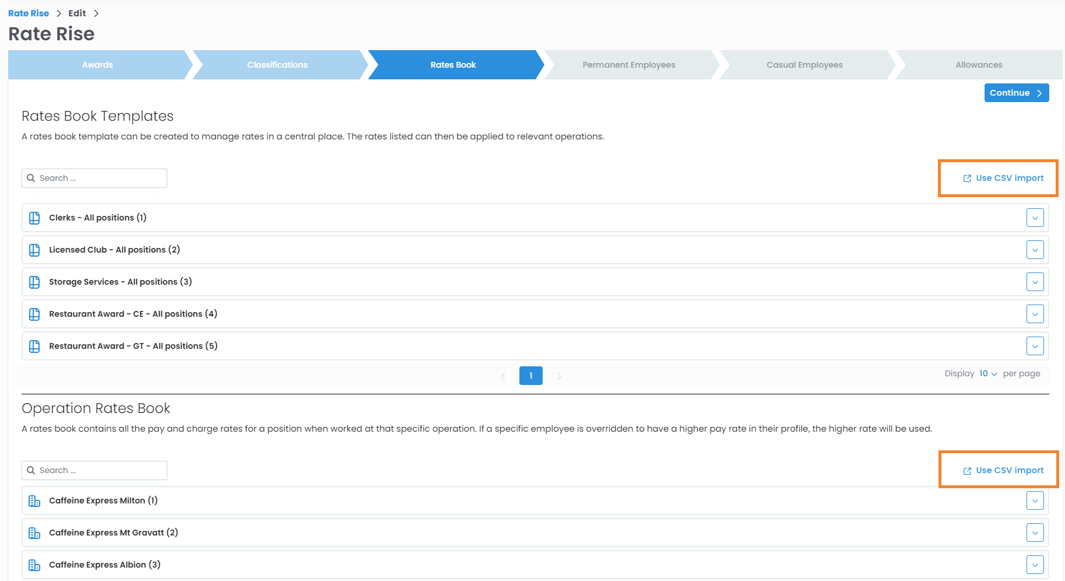Screen dimensions: 1065x581
Task: Focus the Operation Rates Book search field
Action: pos(100,471)
